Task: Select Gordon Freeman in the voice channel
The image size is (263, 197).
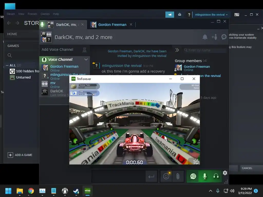Action: [x=64, y=68]
